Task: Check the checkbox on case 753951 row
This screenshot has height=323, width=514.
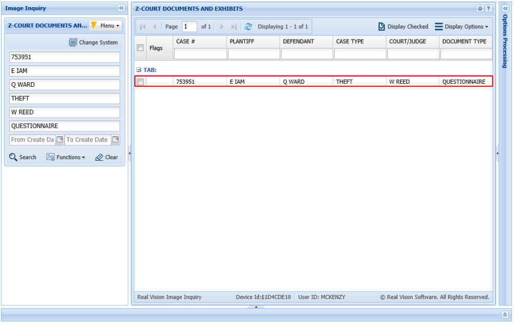Action: pyautogui.click(x=139, y=81)
